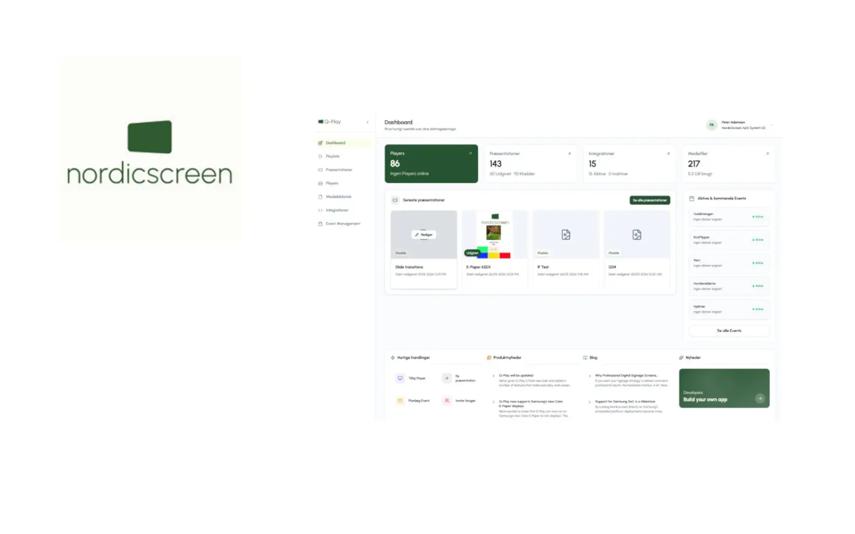Image resolution: width=855 pixels, height=534 pixels.
Task: Expand the Q-Play will be updated news item
Action: click(x=494, y=375)
